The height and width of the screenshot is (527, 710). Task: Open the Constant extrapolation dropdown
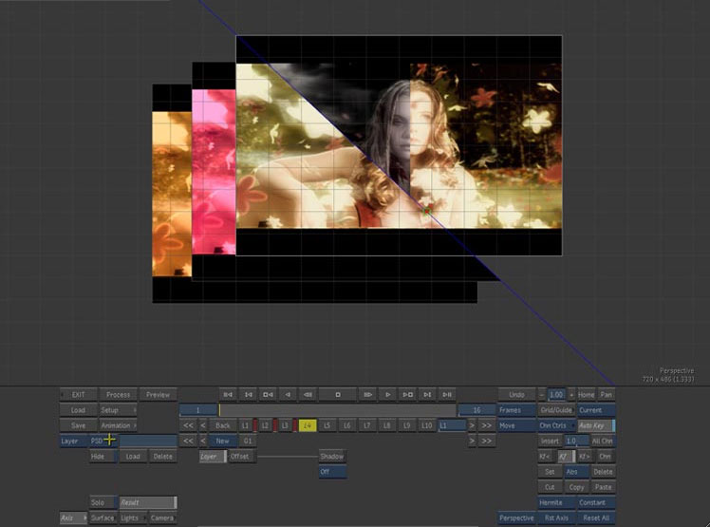click(596, 502)
